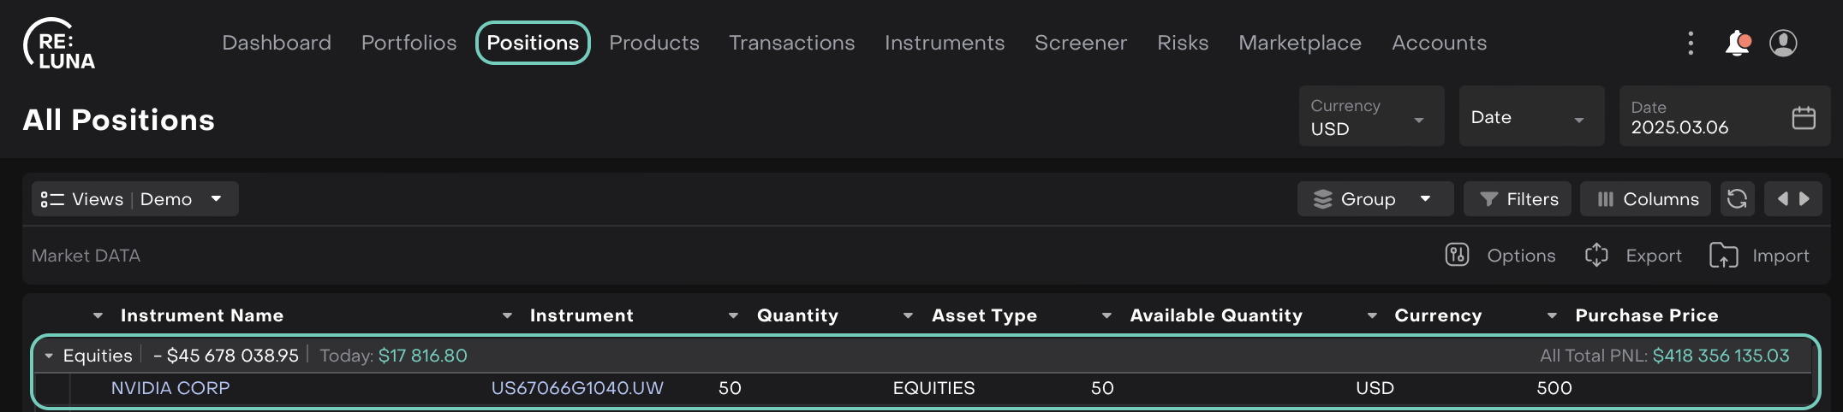Open the Filters panel
The width and height of the screenshot is (1843, 412).
[x=1518, y=199]
